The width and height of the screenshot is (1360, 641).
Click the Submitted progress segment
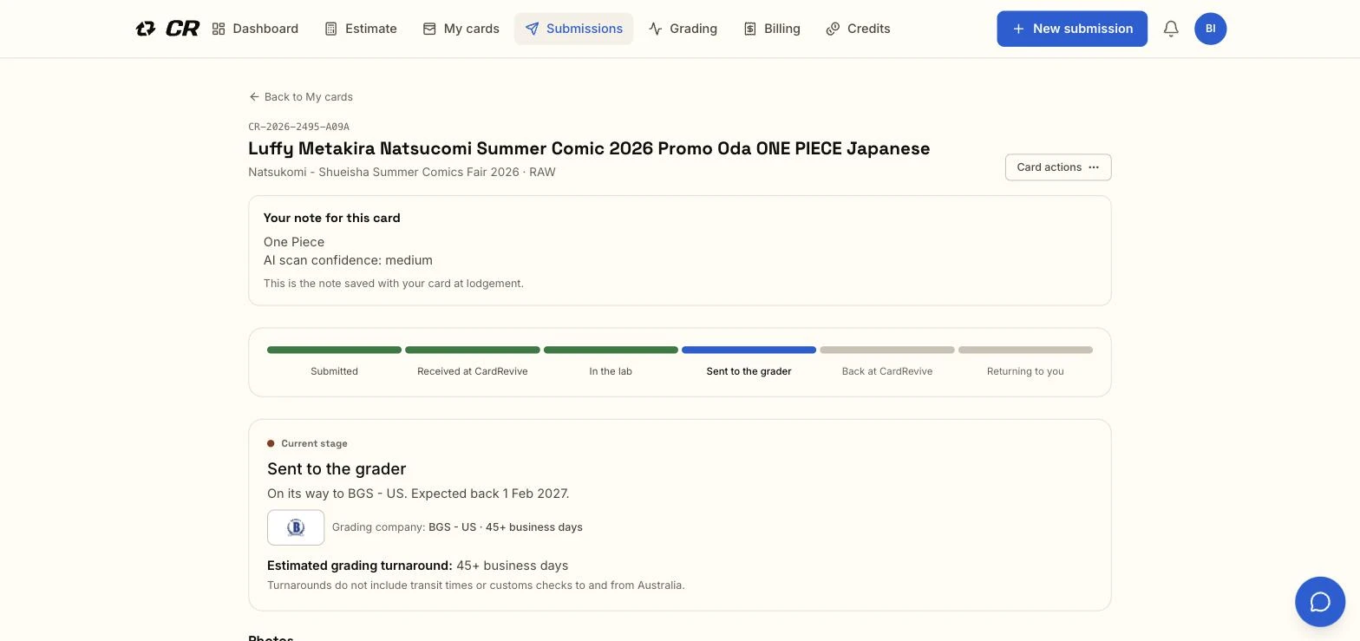pyautogui.click(x=334, y=350)
